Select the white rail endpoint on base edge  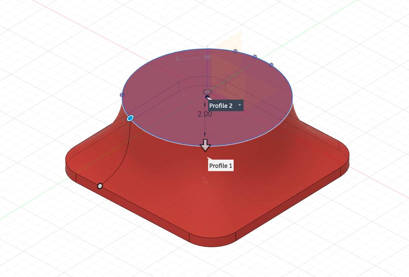point(100,186)
